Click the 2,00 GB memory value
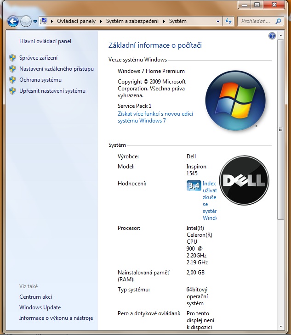Image resolution: width=291 pixels, height=335 pixels. pos(195,273)
